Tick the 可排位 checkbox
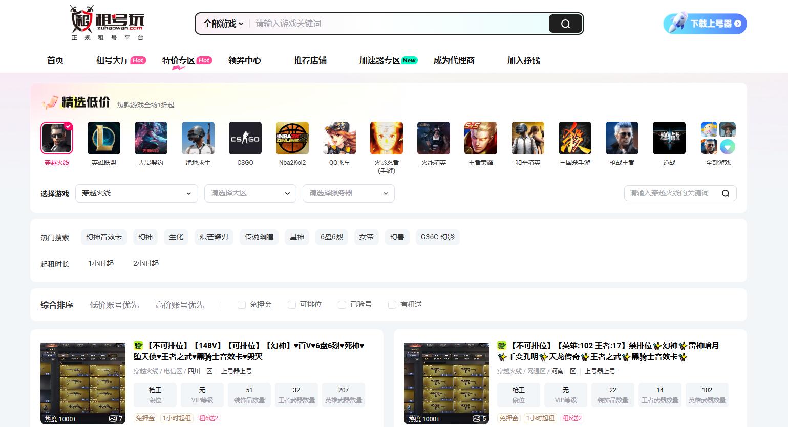This screenshot has width=788, height=427. coord(292,305)
